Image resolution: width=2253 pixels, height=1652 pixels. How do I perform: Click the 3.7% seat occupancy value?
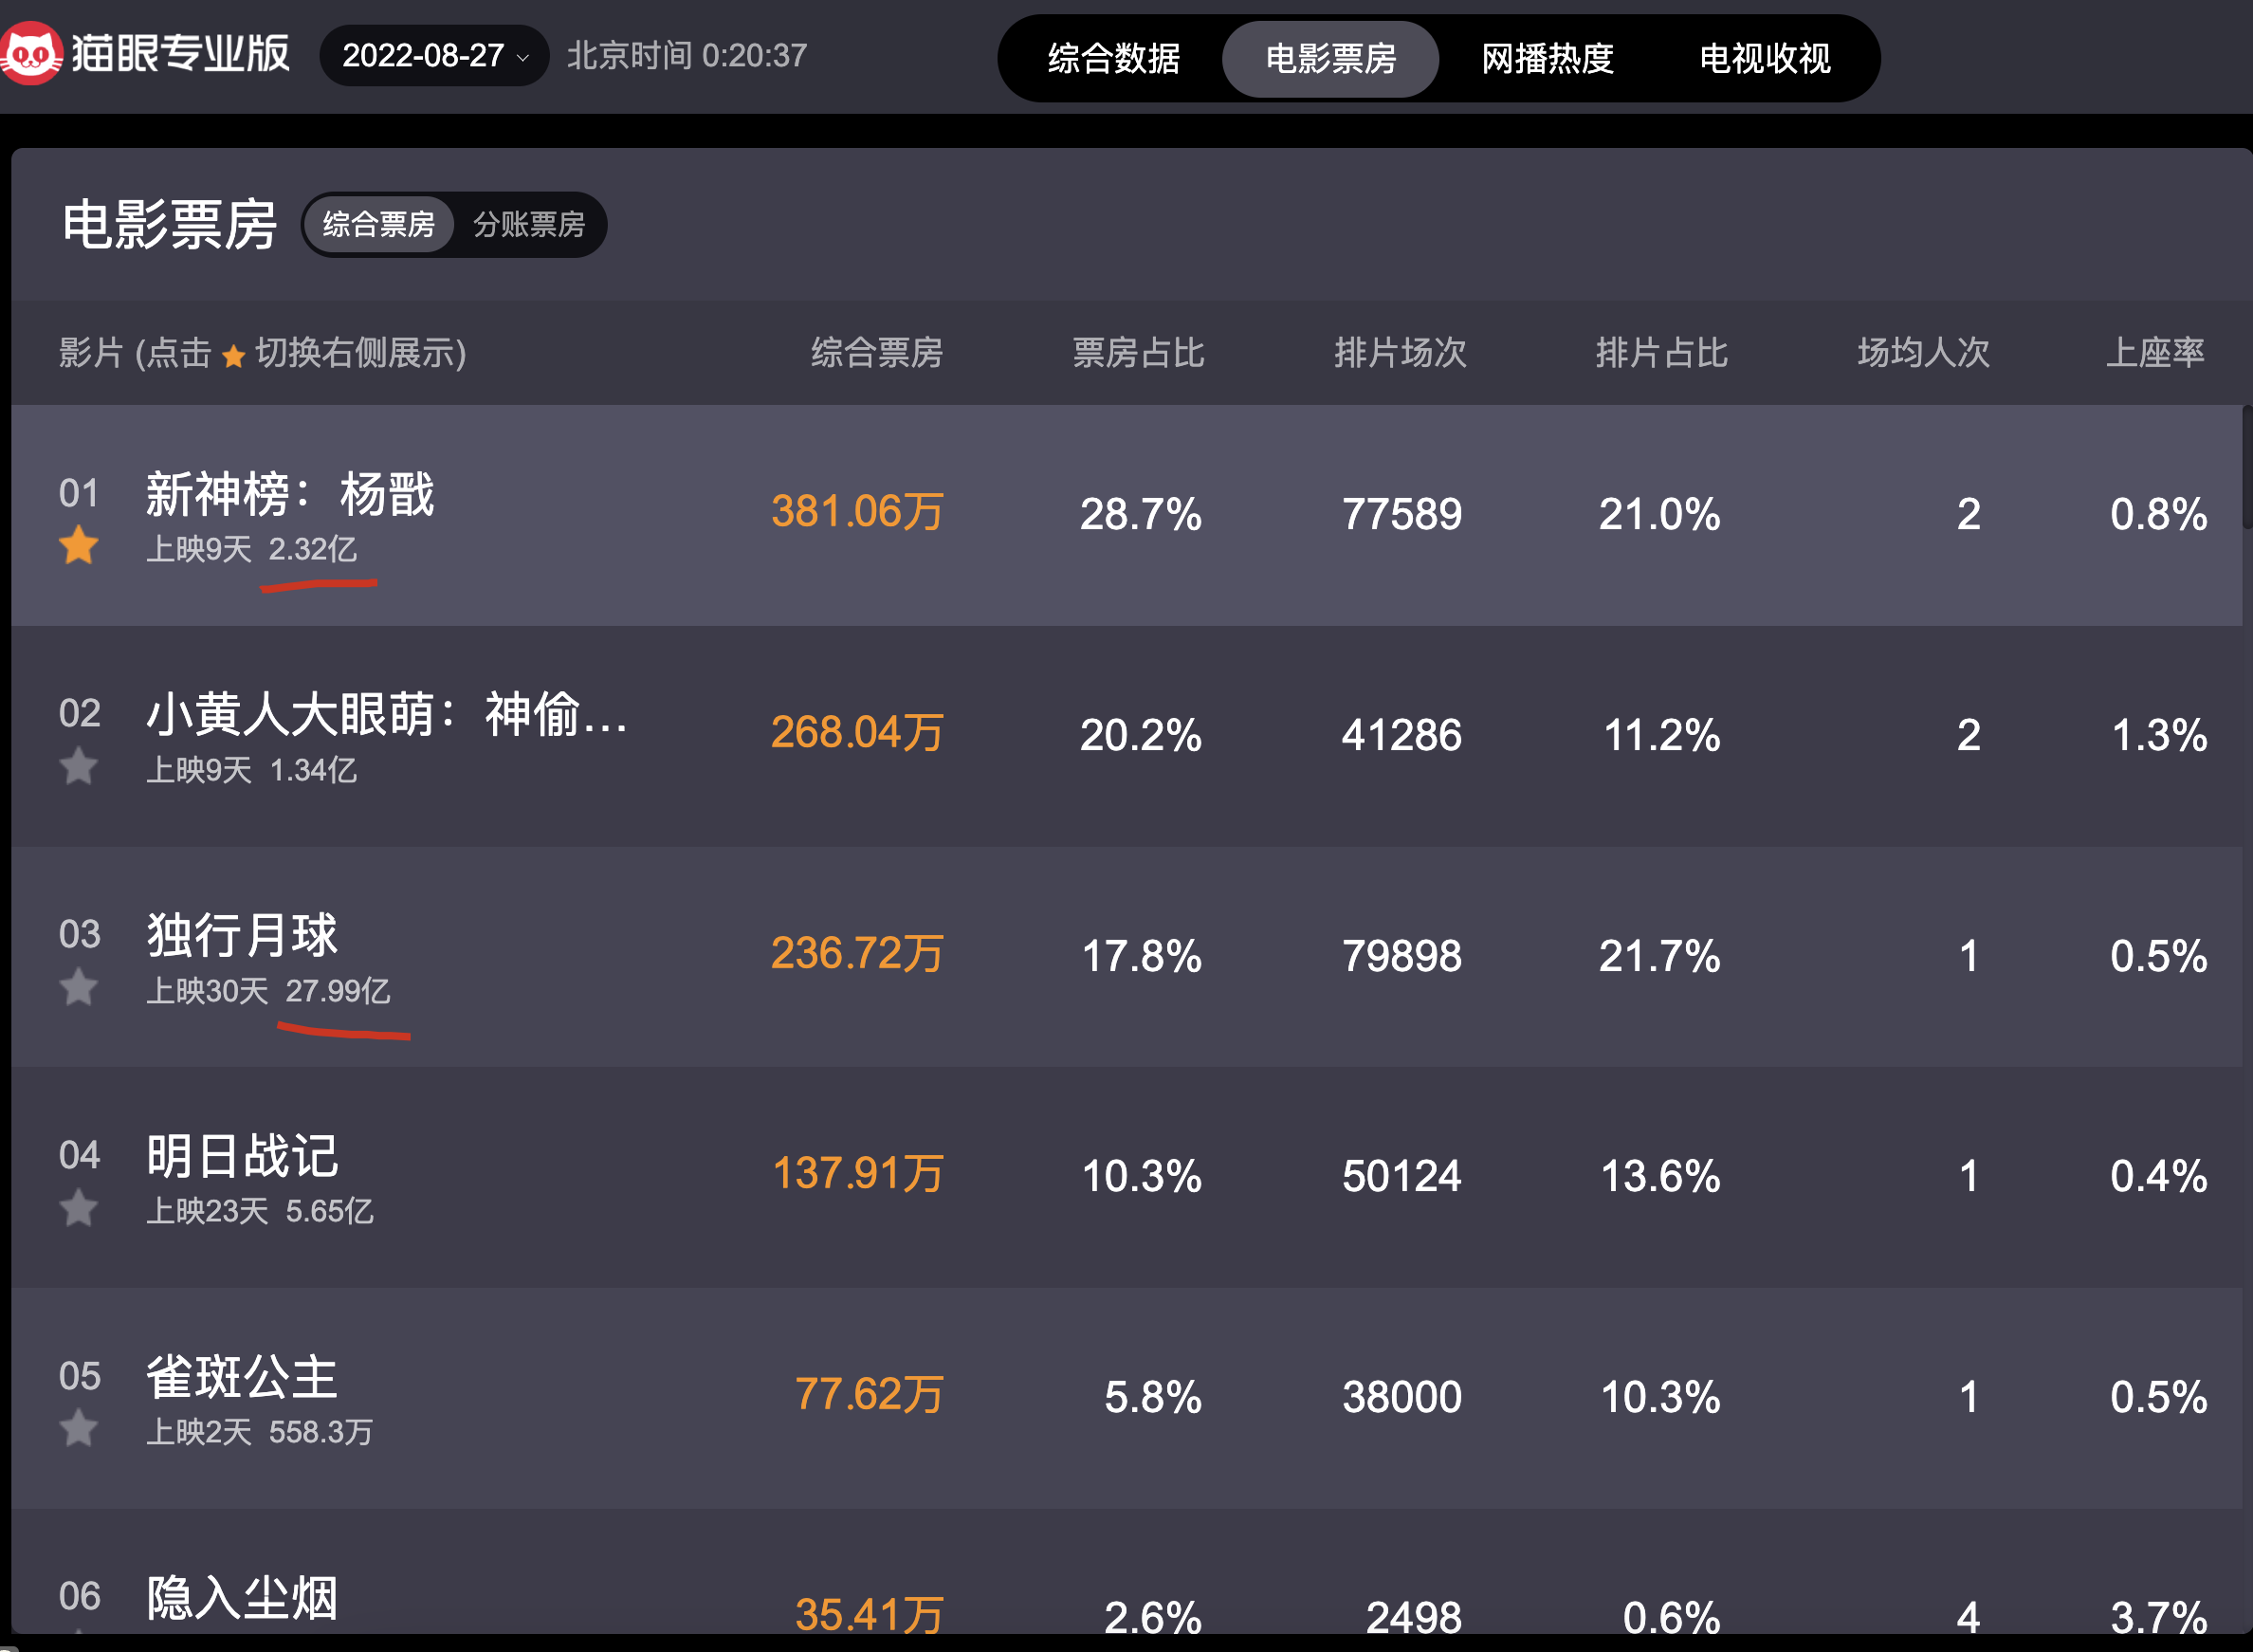point(2159,1618)
